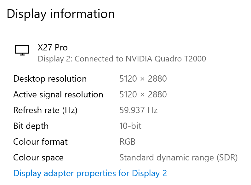251x185 pixels.
Task: Click the (SDR) abbreviation in colour space value
Action: [x=226, y=158]
